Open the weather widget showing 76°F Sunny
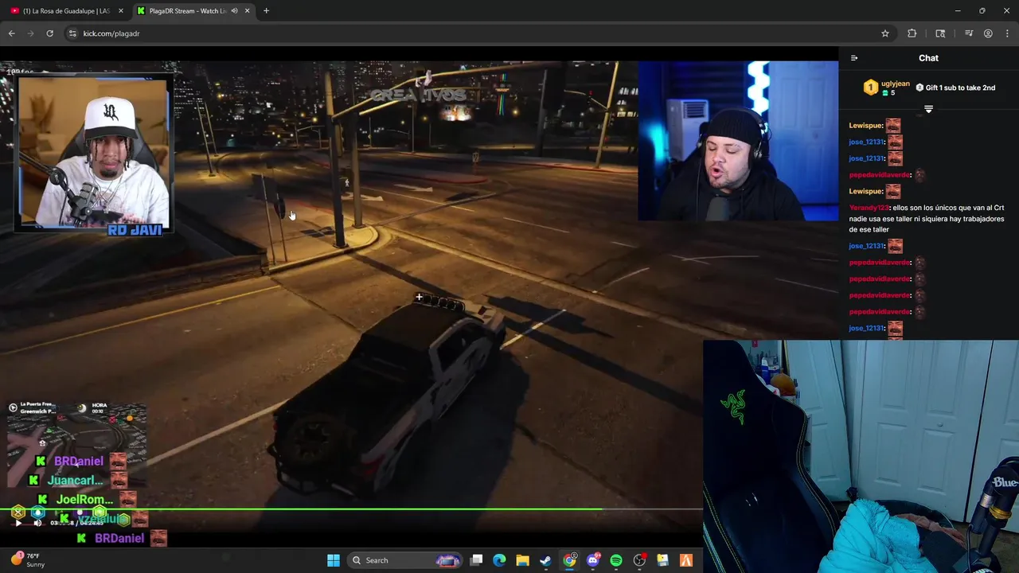The image size is (1019, 573). pyautogui.click(x=29, y=560)
